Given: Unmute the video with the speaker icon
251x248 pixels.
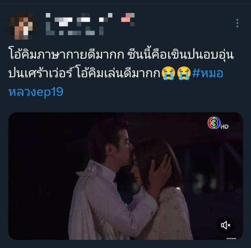Looking at the screenshot, I should coord(225,225).
